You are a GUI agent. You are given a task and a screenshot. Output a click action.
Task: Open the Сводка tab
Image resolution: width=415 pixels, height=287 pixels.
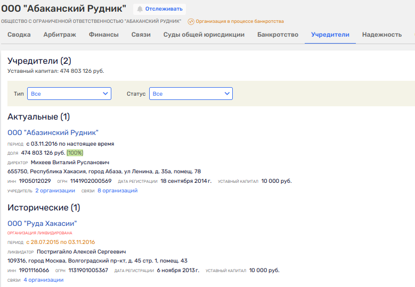click(x=19, y=35)
